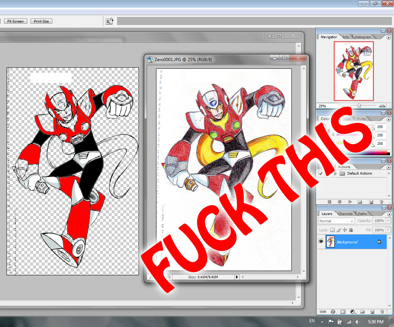
Task: Click the Fit Screen button
Action: (16, 21)
